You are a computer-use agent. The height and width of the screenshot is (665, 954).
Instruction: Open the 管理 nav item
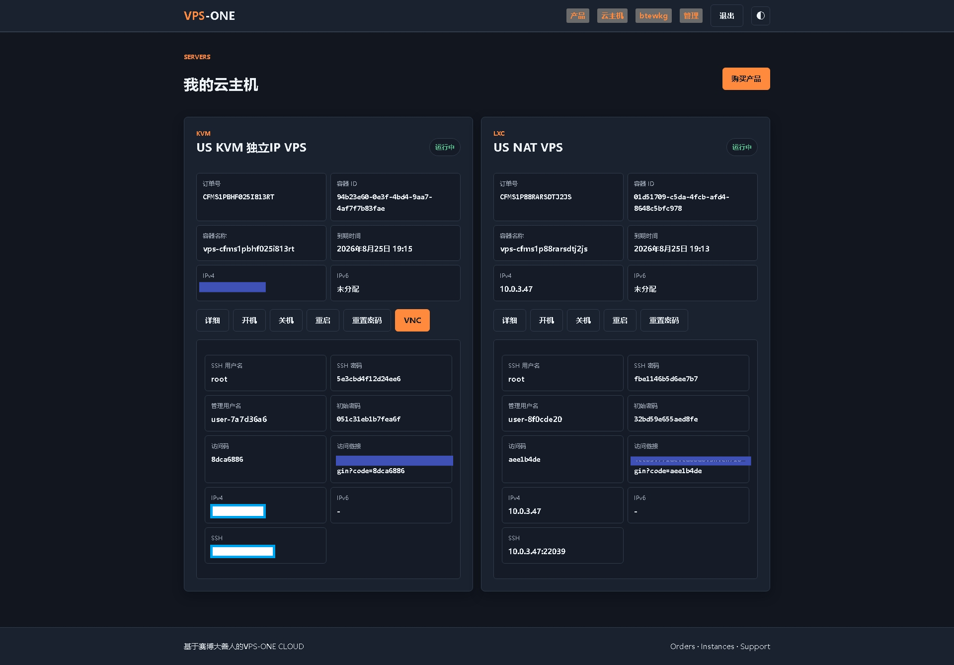pos(691,15)
